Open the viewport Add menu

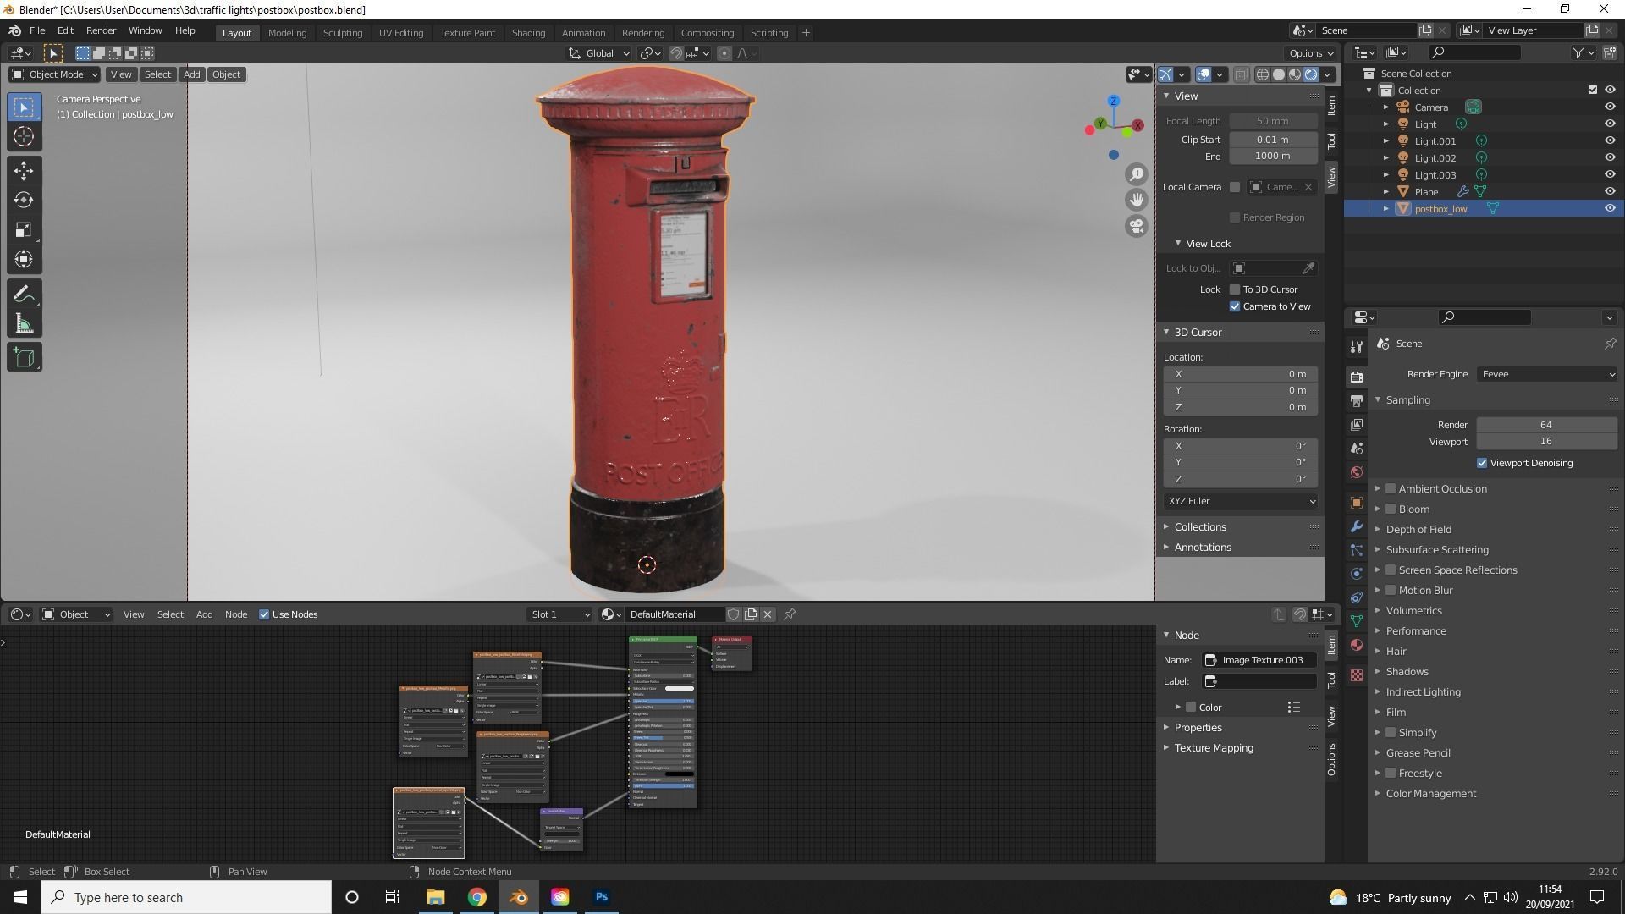191,74
